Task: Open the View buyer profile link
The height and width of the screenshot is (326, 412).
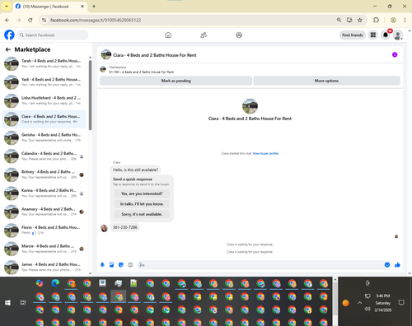Action: 265,153
